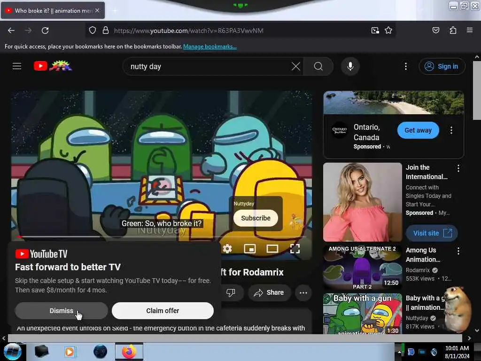Click the browser forward arrow

point(28,31)
